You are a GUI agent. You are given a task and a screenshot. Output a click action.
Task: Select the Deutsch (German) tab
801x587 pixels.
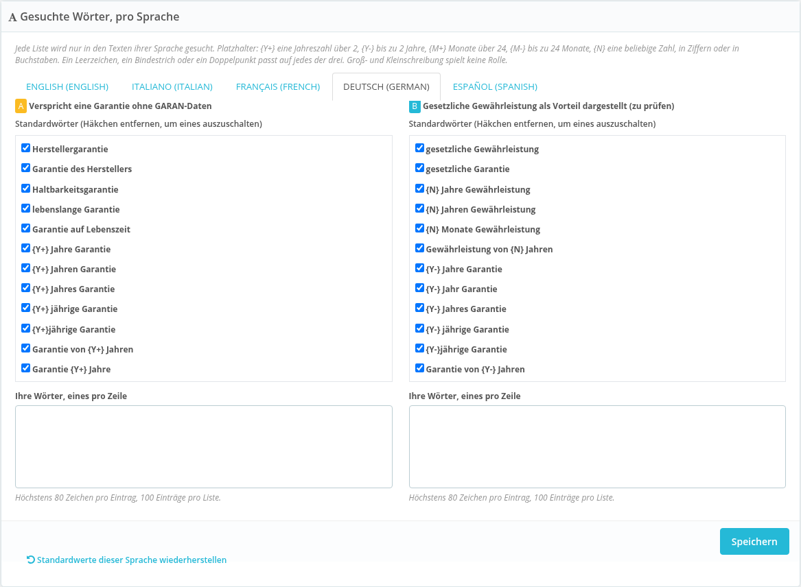(386, 87)
